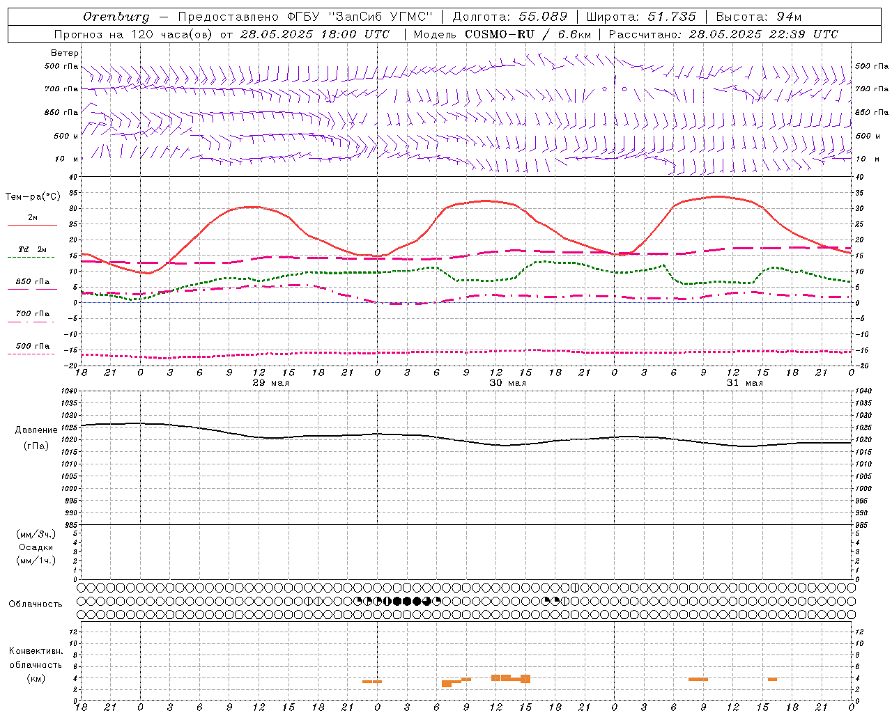This screenshot has height=713, width=892.
Task: Click the solid line sample above 2м legend
Action: click(32, 226)
